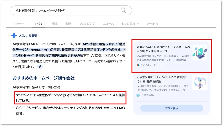
Task: Click the ○○○○サービス bullet item text
Action: click(x=70, y=111)
